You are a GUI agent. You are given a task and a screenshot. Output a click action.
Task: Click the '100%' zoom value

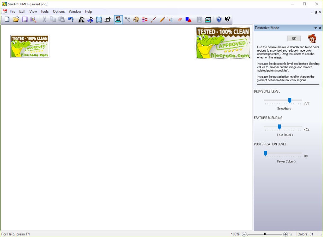pyautogui.click(x=235, y=234)
